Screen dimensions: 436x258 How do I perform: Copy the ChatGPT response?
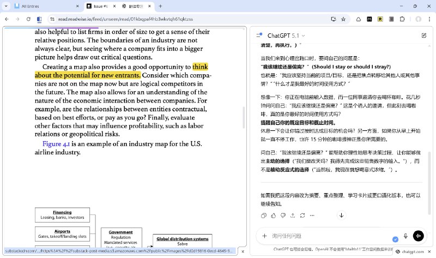click(264, 215)
